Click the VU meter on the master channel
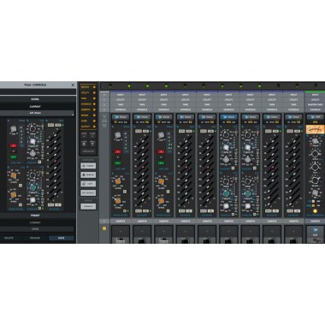 [x=315, y=129]
